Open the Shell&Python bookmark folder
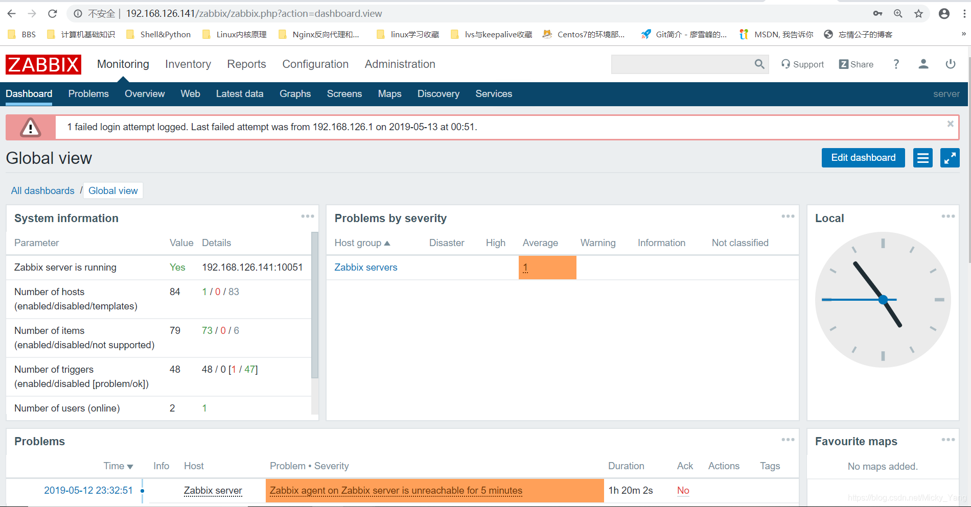Viewport: 971px width, 507px height. coord(158,34)
